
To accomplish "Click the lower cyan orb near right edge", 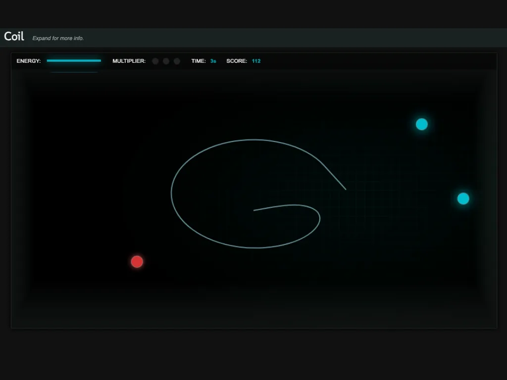I will [463, 198].
